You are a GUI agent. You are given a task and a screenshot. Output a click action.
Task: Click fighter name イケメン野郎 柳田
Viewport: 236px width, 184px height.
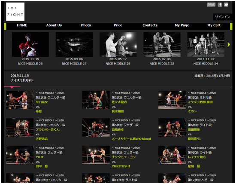tap(200, 102)
